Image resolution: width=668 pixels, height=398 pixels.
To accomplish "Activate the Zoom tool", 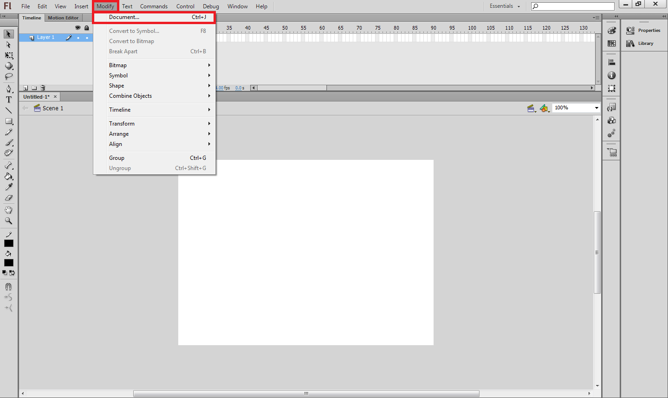I will point(8,221).
